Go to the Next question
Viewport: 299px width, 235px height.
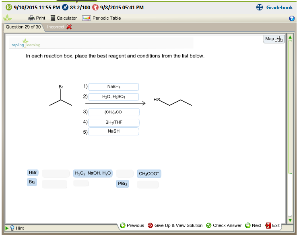pos(254,225)
